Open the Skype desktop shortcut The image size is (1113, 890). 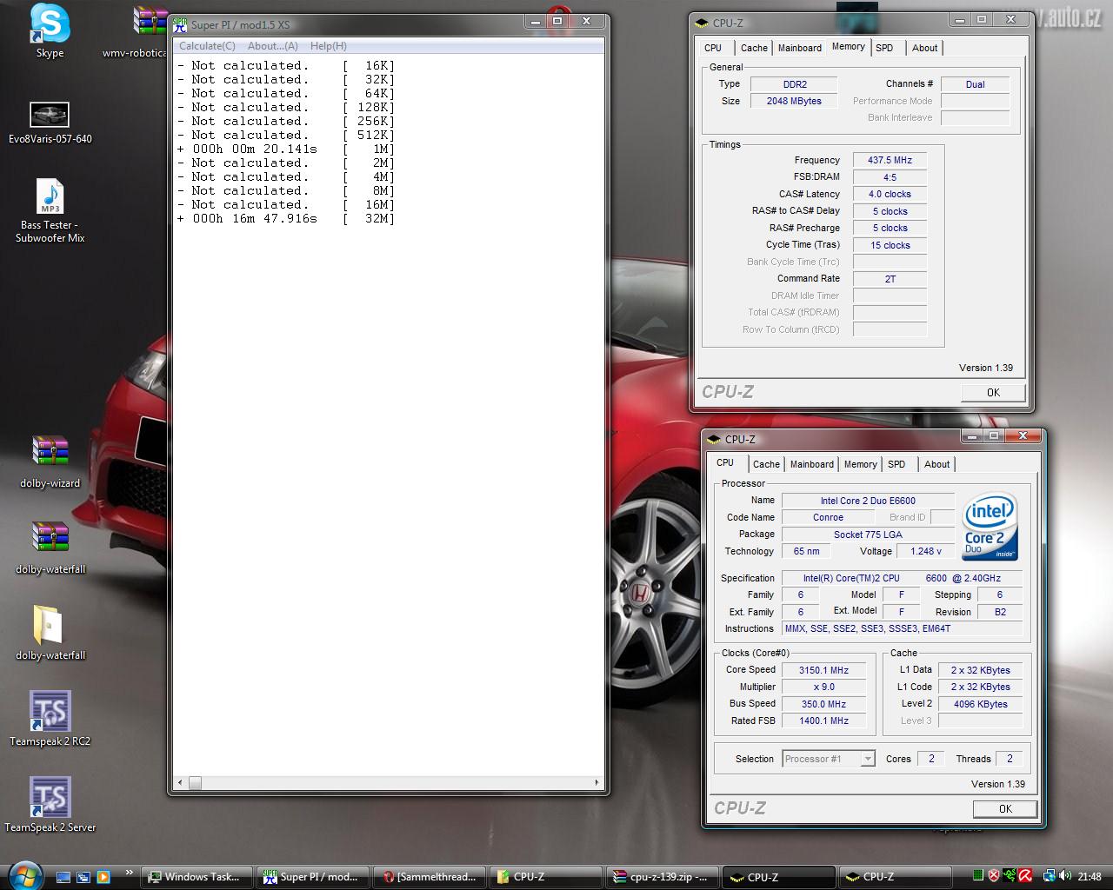coord(50,23)
